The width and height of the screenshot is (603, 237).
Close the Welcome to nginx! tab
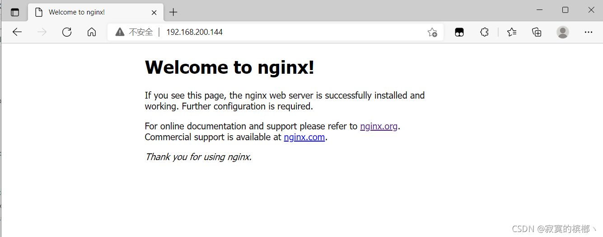click(154, 12)
